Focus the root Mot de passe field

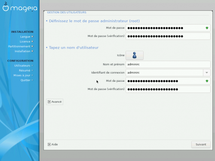(x=168, y=28)
